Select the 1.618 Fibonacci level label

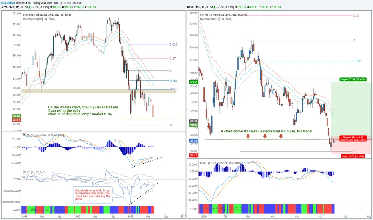tap(174, 44)
